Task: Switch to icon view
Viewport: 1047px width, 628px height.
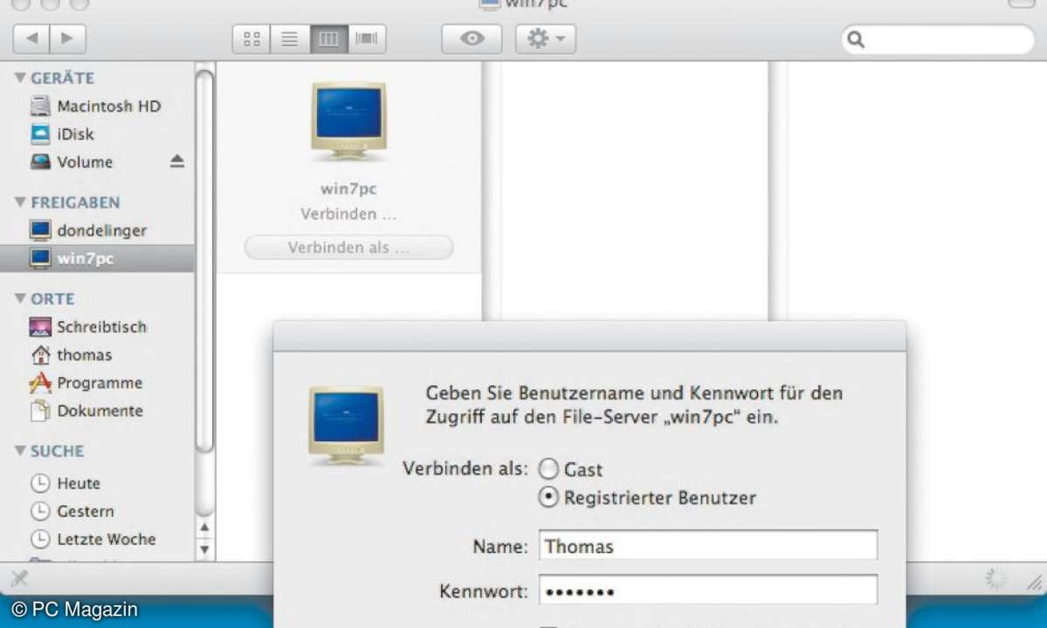Action: point(251,38)
